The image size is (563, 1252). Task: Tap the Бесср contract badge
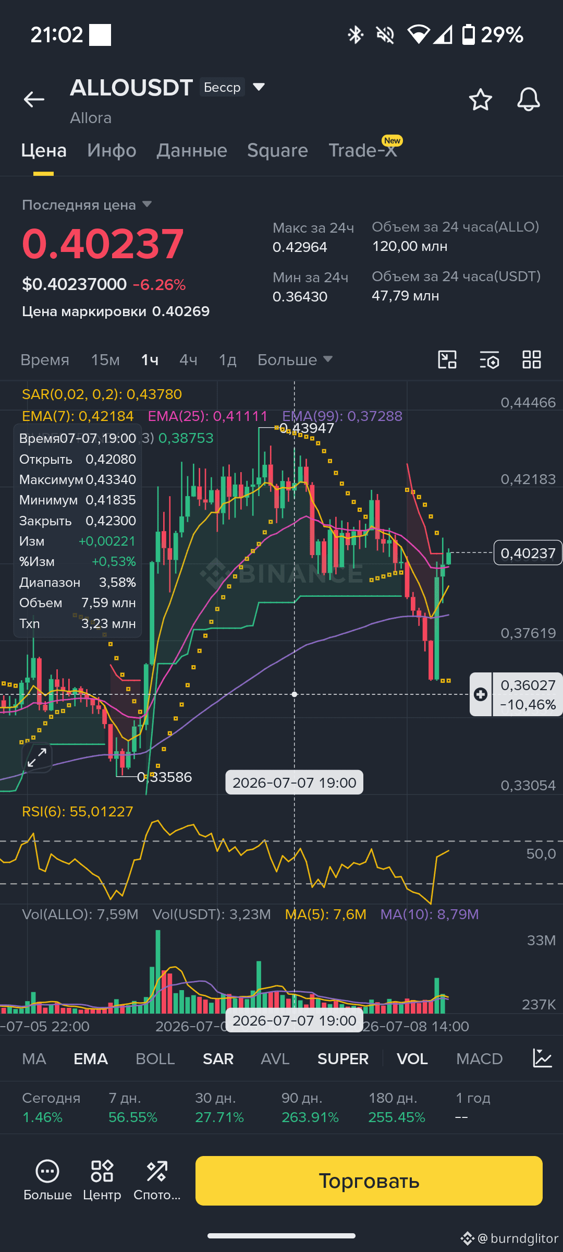coord(222,87)
